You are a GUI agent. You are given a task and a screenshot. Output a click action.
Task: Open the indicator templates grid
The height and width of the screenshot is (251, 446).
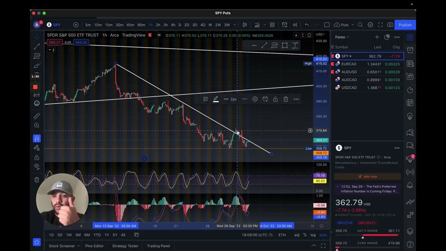coord(272,25)
